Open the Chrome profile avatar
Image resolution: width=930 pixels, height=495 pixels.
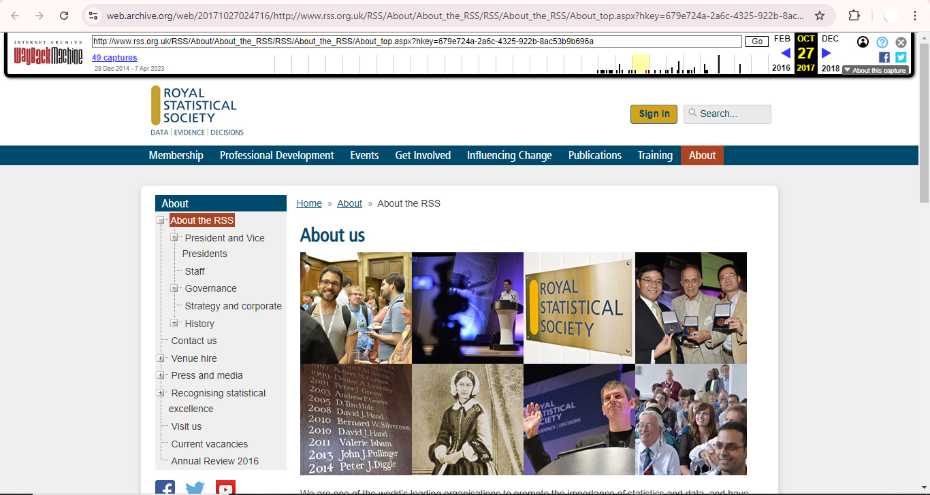click(x=891, y=16)
